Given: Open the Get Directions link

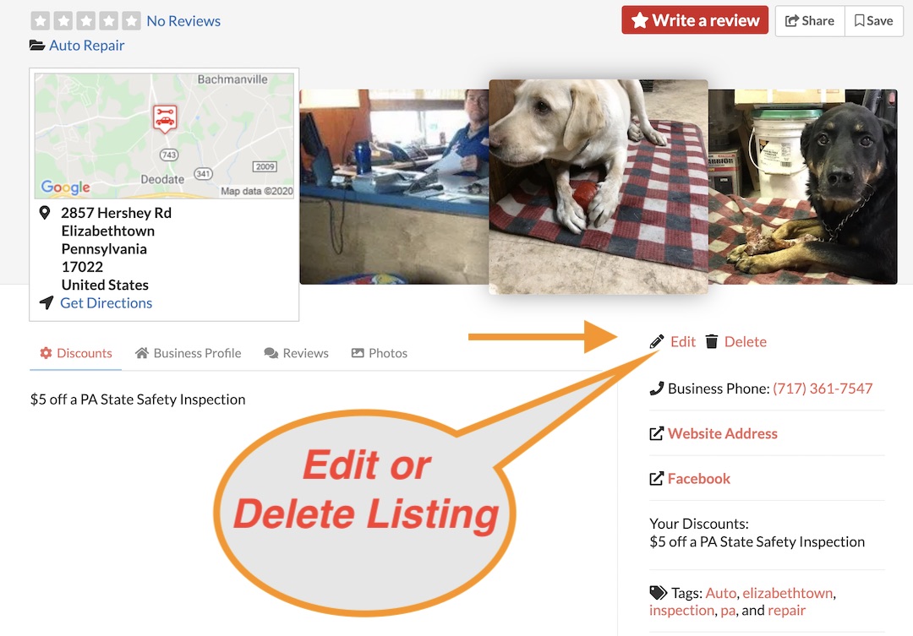Looking at the screenshot, I should pyautogui.click(x=106, y=303).
